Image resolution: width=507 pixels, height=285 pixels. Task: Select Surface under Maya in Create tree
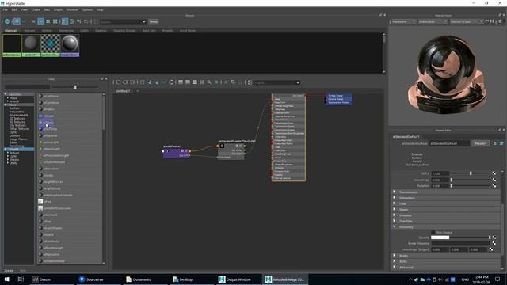click(14, 108)
